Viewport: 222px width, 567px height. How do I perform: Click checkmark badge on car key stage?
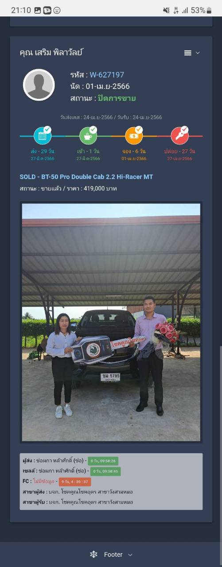point(184,129)
